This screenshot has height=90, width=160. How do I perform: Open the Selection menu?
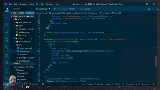23,4
